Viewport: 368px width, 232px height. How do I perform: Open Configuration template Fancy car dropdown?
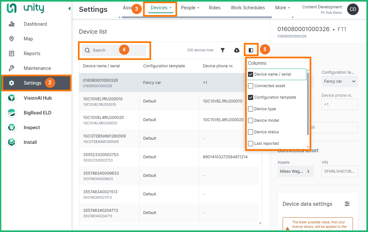coord(340,81)
